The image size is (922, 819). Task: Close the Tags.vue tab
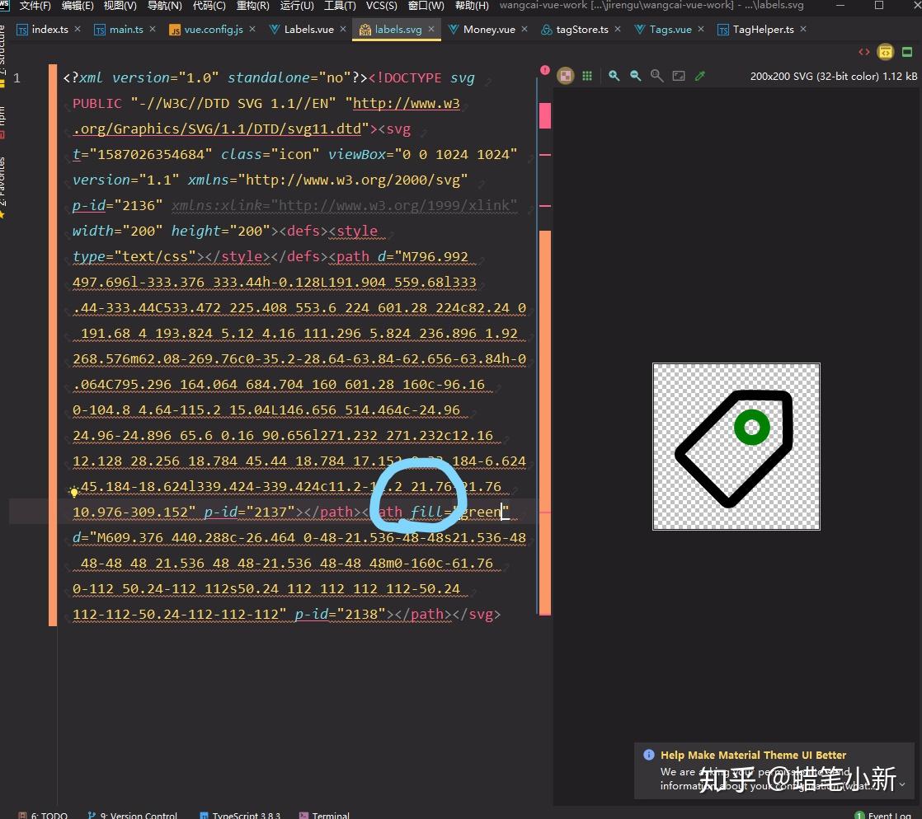701,29
